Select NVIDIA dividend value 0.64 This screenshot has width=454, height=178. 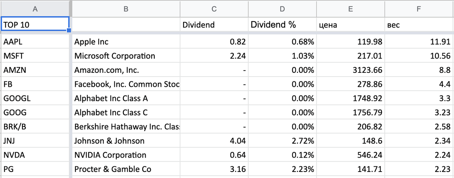pyautogui.click(x=214, y=155)
